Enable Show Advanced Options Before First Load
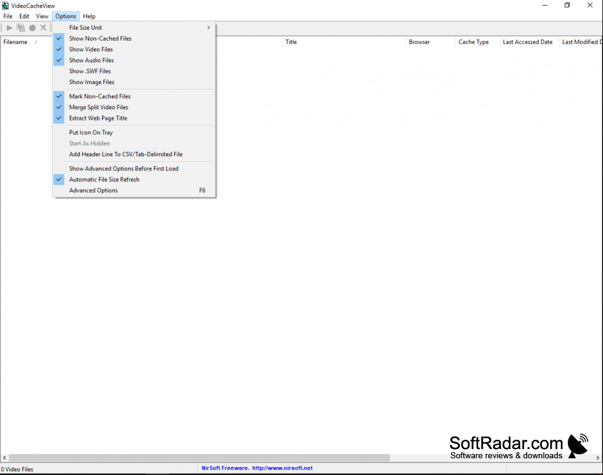603x475 pixels. click(x=134, y=169)
